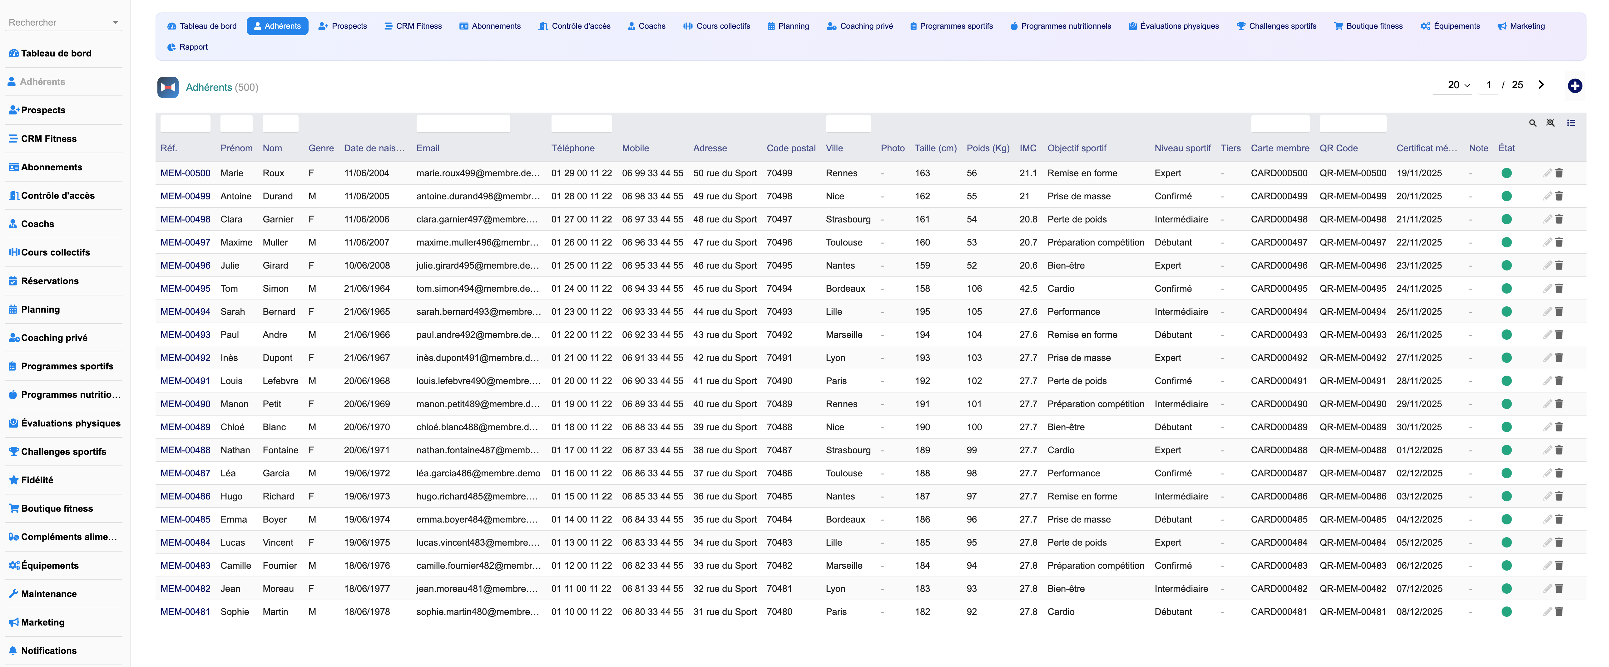Click the Boutique fitness cart icon in sidebar
The width and height of the screenshot is (1609, 667).
point(13,508)
